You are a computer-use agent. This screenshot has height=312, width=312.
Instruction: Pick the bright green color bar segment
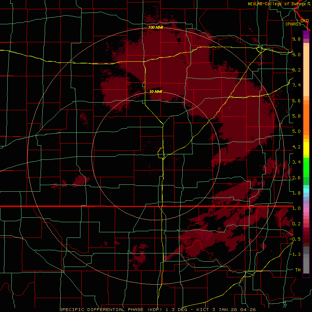[x=306, y=167]
